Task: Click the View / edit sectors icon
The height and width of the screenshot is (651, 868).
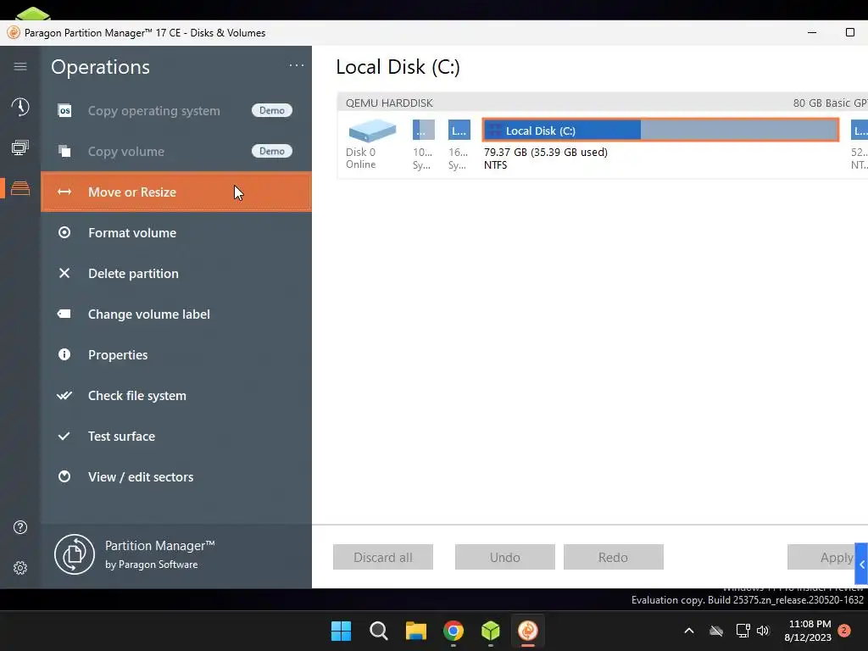Action: pos(64,476)
